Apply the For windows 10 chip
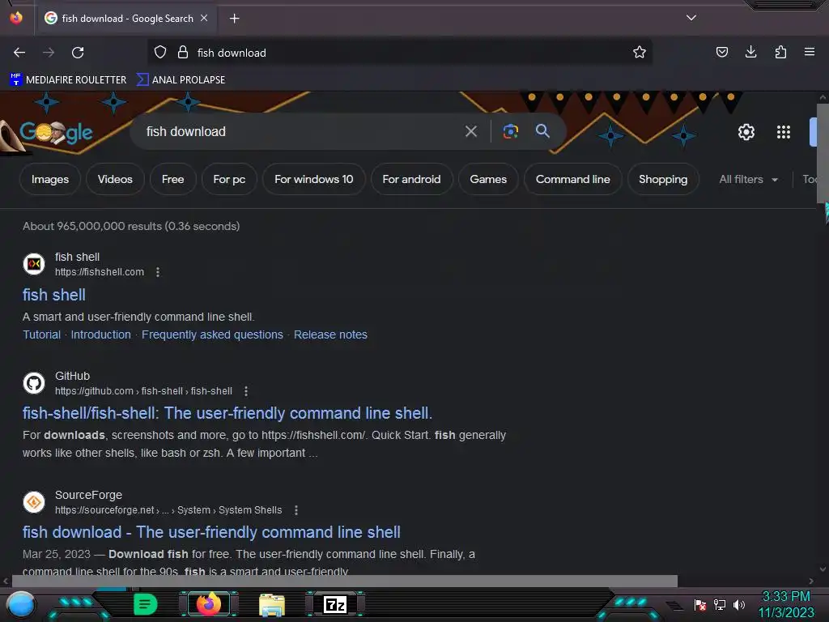The image size is (829, 622). point(313,179)
